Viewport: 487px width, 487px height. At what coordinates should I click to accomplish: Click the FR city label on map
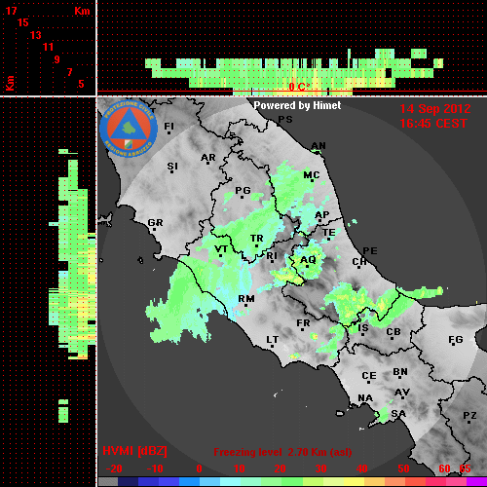(x=303, y=323)
